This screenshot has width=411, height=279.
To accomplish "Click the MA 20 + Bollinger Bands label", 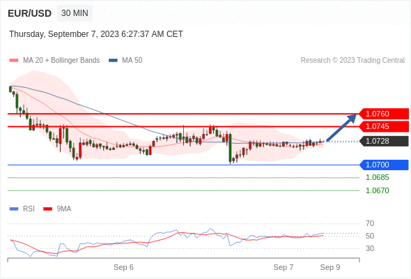I will tap(61, 61).
